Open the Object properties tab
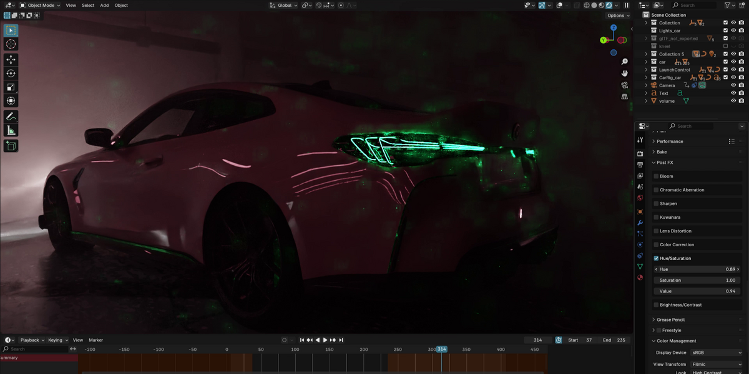The height and width of the screenshot is (374, 749). click(x=640, y=212)
